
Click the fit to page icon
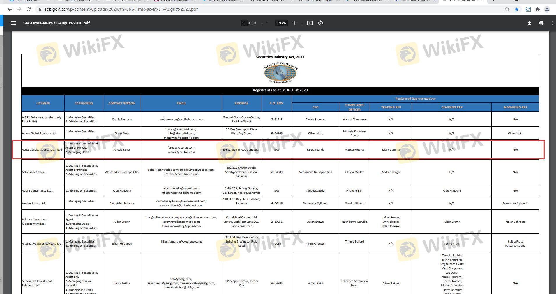tap(310, 23)
